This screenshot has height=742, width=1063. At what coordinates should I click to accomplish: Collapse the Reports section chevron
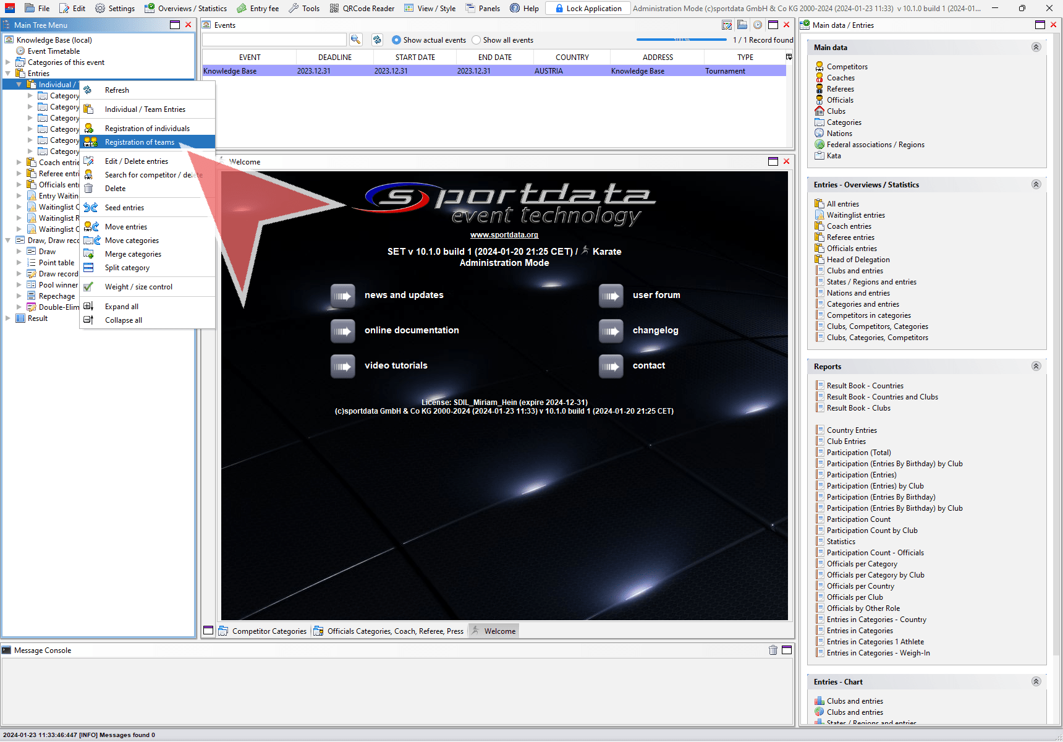(x=1036, y=367)
